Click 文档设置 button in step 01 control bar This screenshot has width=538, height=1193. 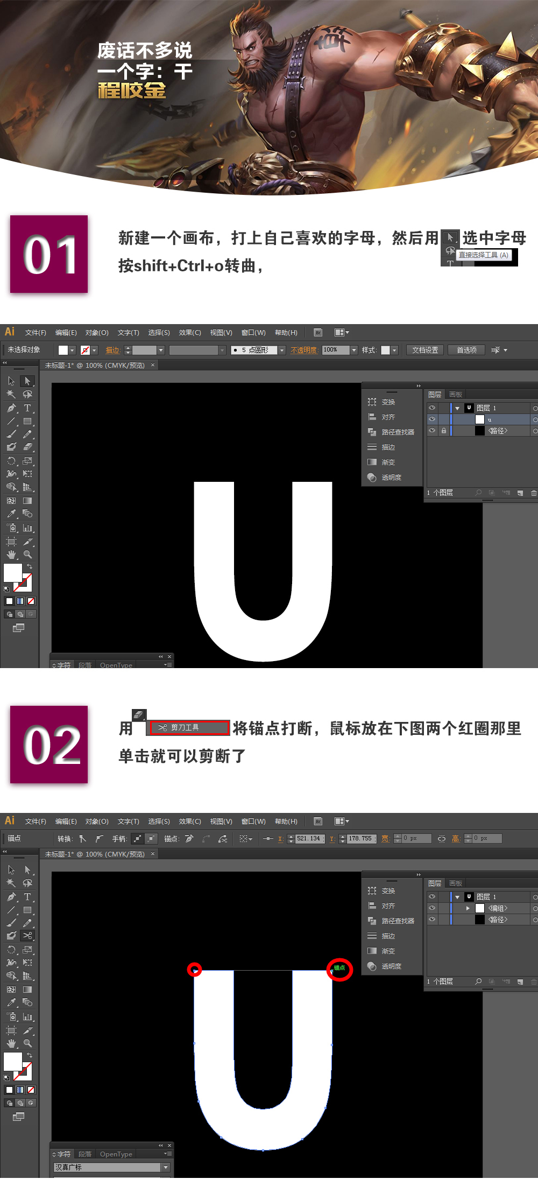[425, 350]
